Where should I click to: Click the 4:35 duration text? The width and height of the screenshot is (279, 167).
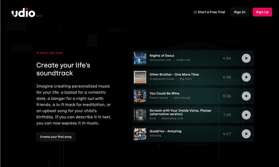(x=227, y=77)
